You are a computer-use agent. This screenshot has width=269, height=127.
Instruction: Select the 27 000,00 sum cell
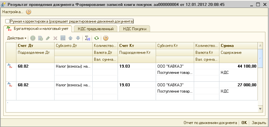click(x=238, y=85)
